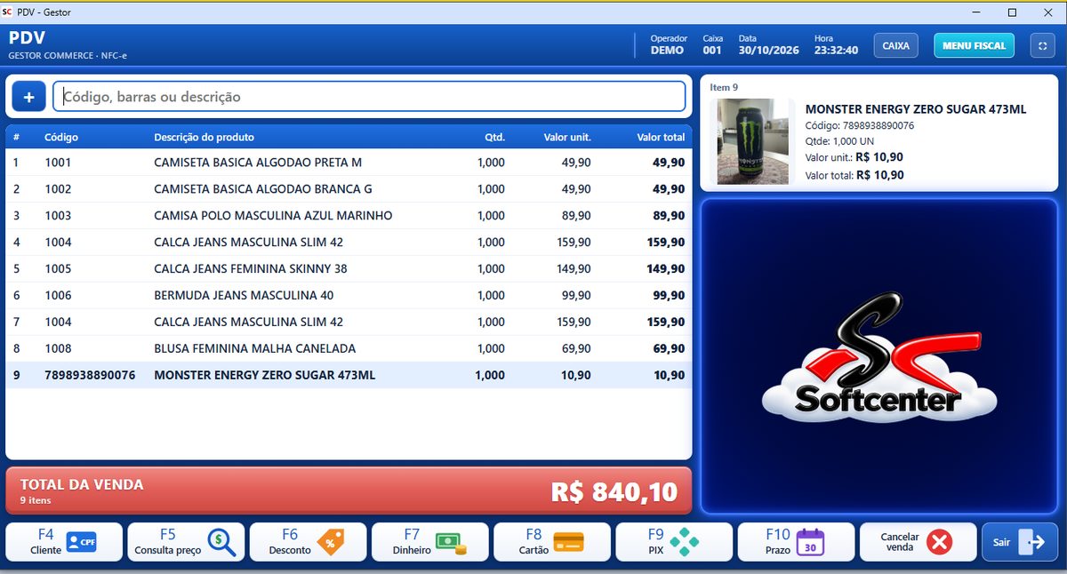The image size is (1067, 574).
Task: Select row CALCA JEANS FEMININA SKINNY 38
Action: 349,268
